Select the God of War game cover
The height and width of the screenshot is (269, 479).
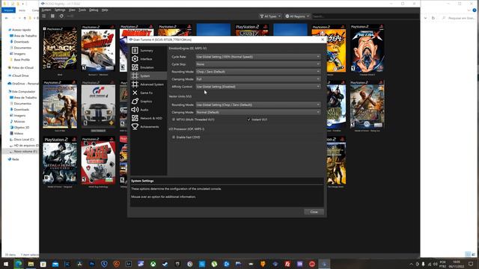[60, 105]
